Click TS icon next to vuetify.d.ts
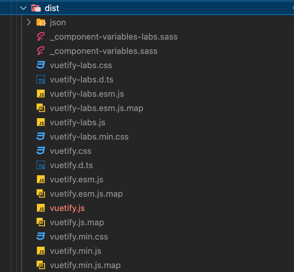This screenshot has height=272, width=294. coord(41,165)
